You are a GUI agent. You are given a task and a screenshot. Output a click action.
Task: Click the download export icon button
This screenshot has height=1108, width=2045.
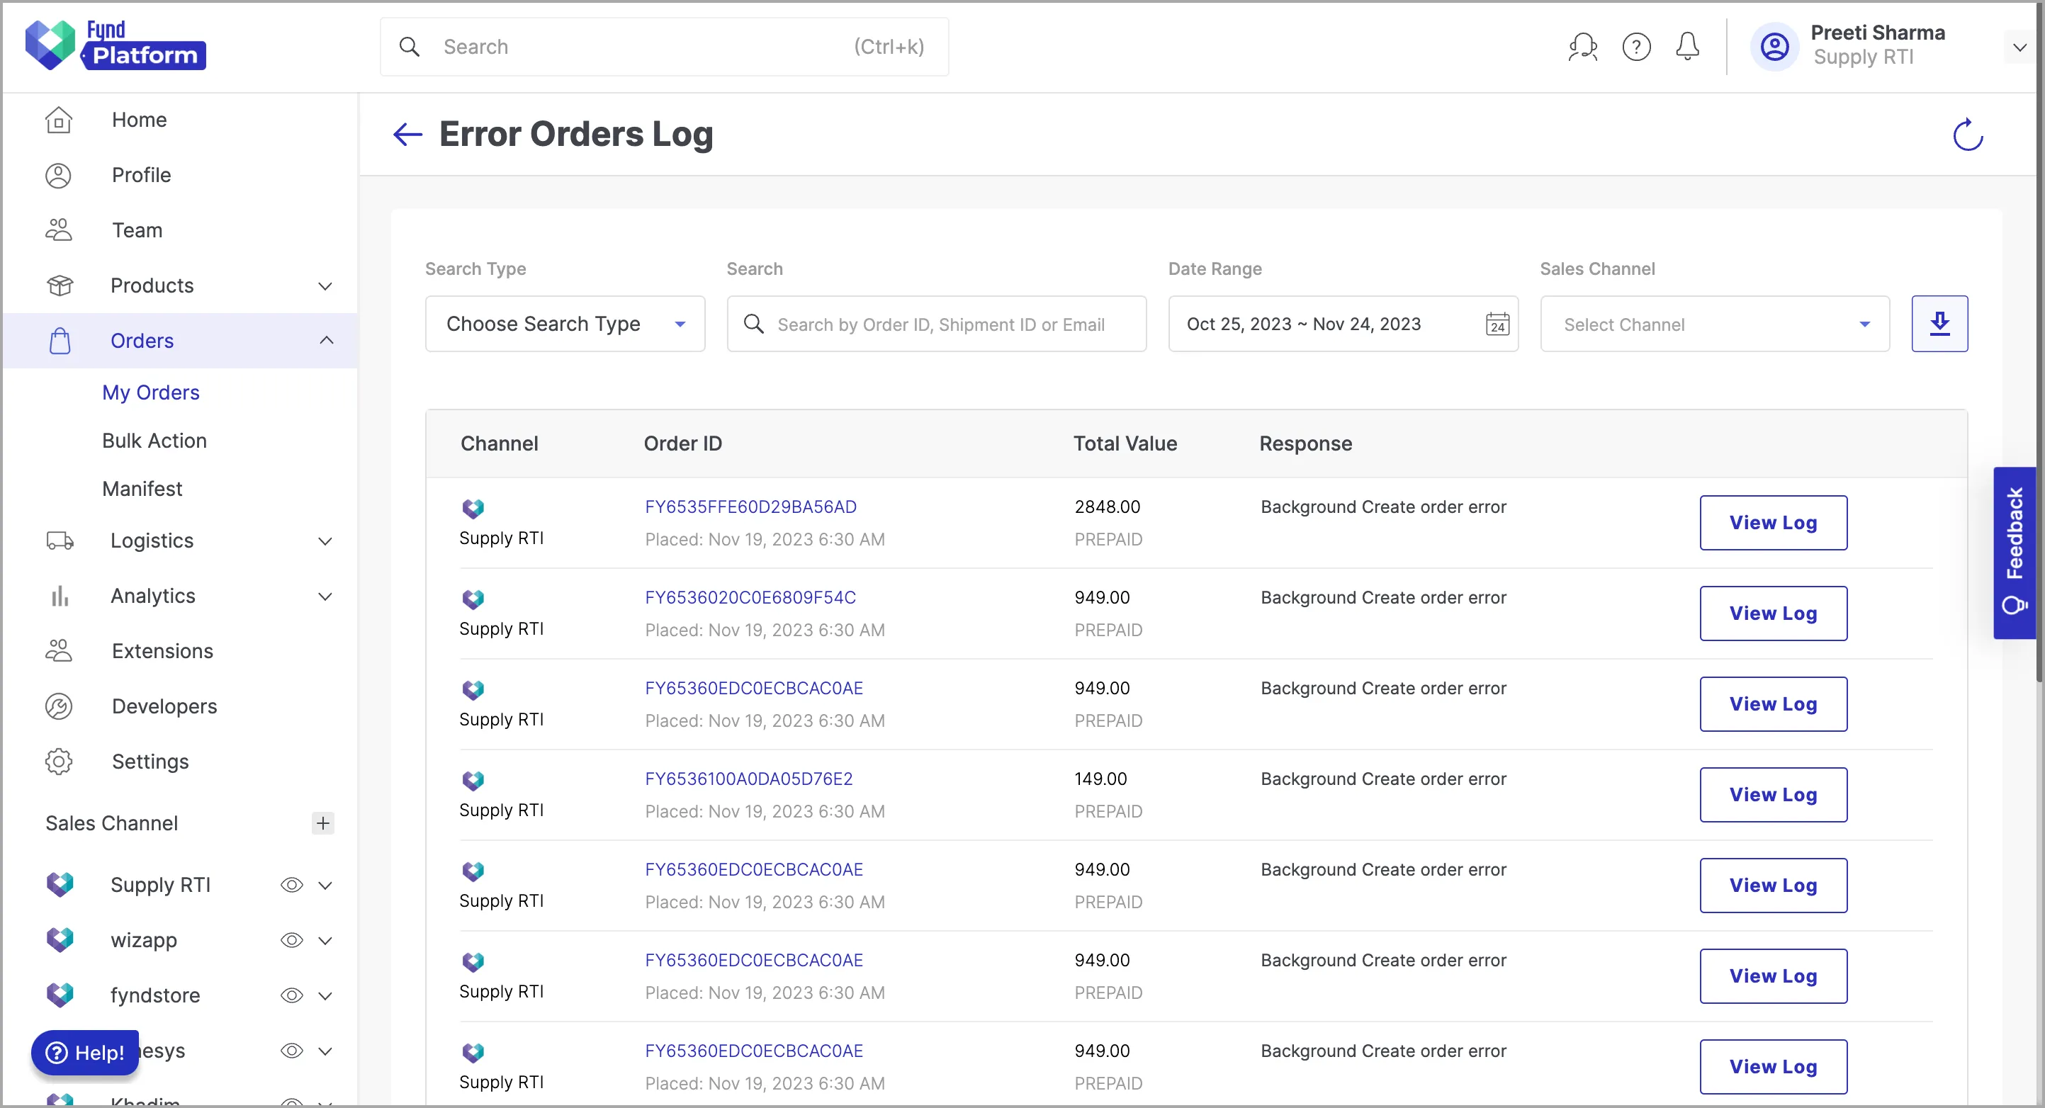(1939, 324)
